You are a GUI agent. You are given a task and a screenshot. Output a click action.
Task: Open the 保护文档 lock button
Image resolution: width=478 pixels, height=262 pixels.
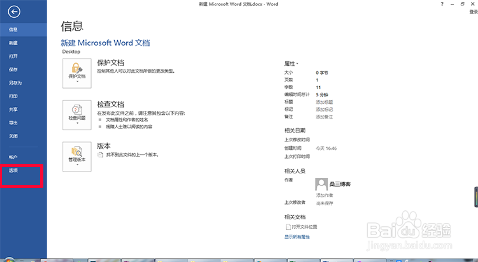click(77, 73)
